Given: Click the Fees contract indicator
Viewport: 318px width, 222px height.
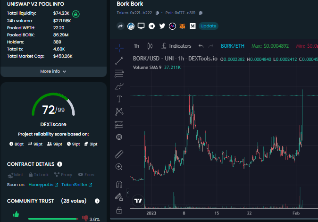Looking at the screenshot, I should coord(86,175).
